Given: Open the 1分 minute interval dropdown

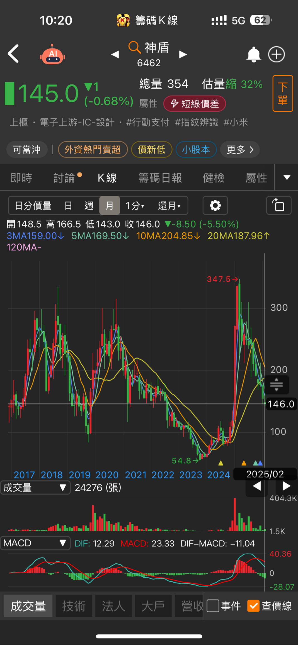Looking at the screenshot, I should click(135, 206).
